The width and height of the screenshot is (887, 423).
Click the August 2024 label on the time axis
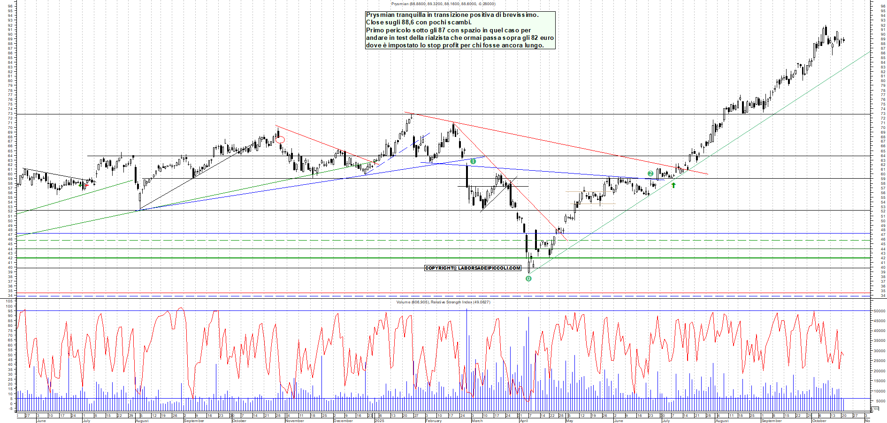pyautogui.click(x=142, y=421)
